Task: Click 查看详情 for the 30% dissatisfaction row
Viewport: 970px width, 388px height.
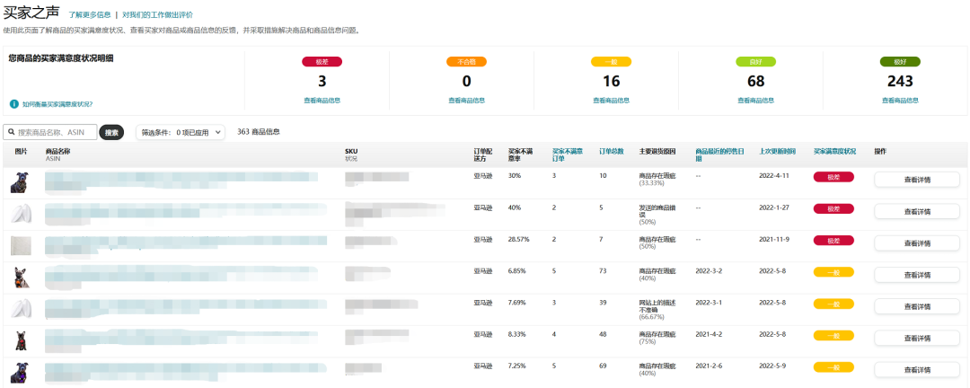Action: click(916, 180)
